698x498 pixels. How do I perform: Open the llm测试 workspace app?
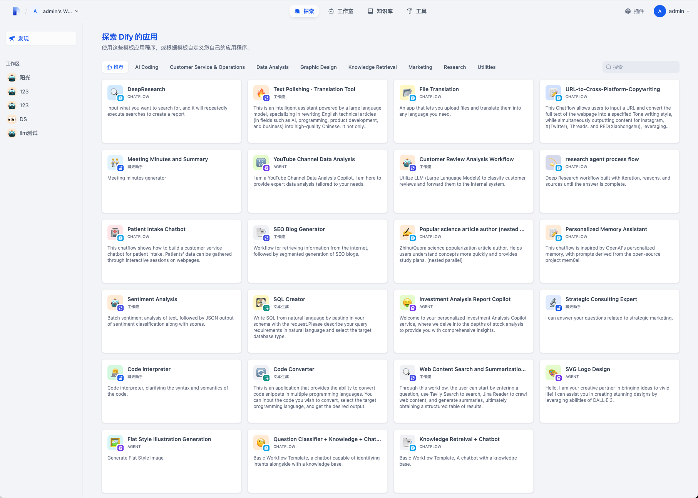coord(23,133)
